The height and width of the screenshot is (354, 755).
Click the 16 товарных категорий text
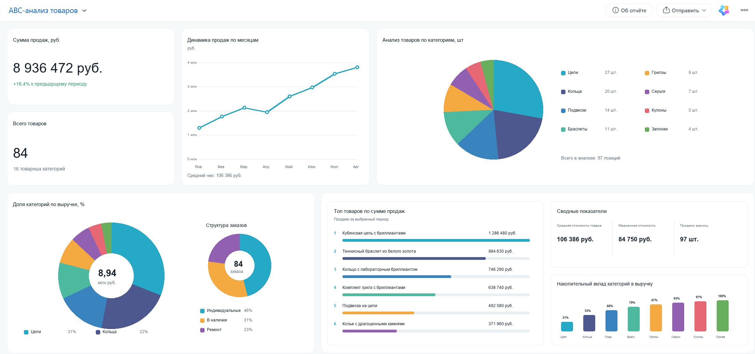(x=39, y=169)
